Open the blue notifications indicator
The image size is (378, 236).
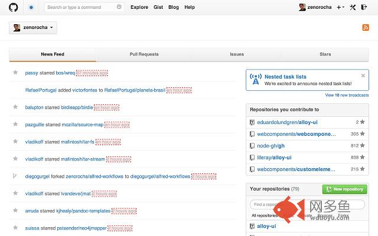(x=31, y=7)
